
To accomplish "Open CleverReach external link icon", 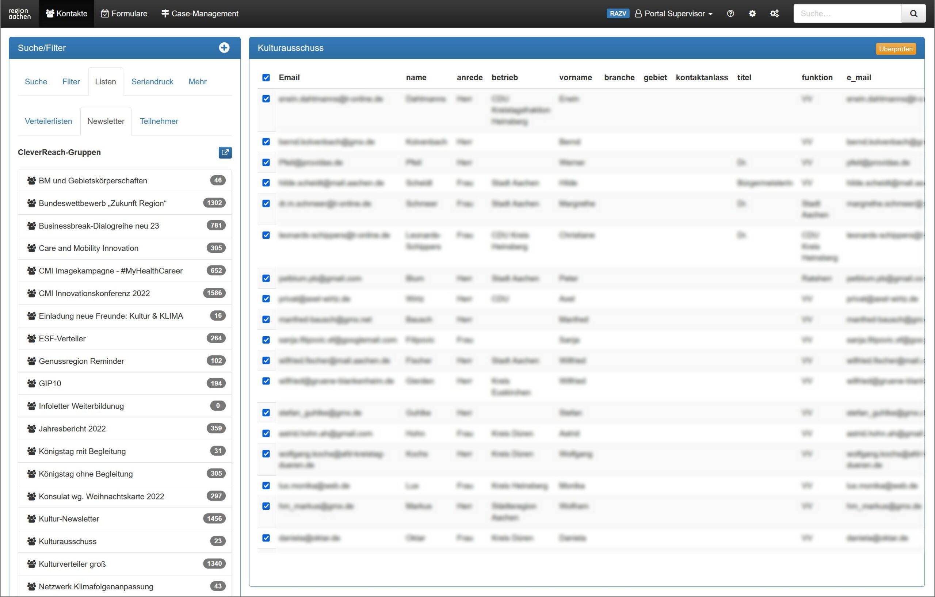I will click(225, 152).
